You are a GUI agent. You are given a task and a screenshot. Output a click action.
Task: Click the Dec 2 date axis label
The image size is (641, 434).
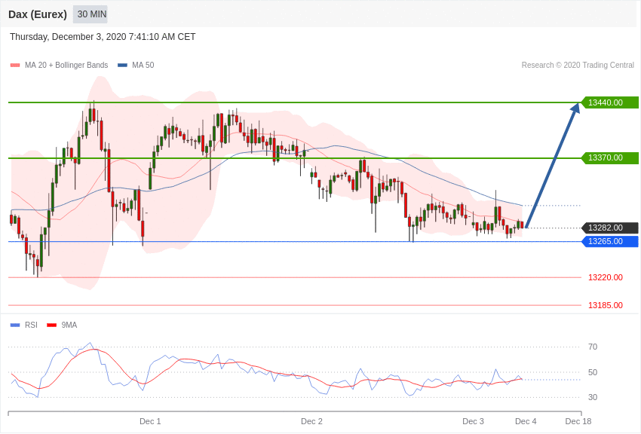click(311, 421)
